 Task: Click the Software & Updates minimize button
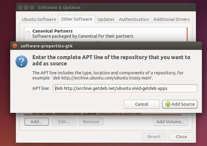coord(26,7)
